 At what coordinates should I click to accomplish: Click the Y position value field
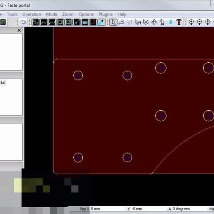pos(149,209)
